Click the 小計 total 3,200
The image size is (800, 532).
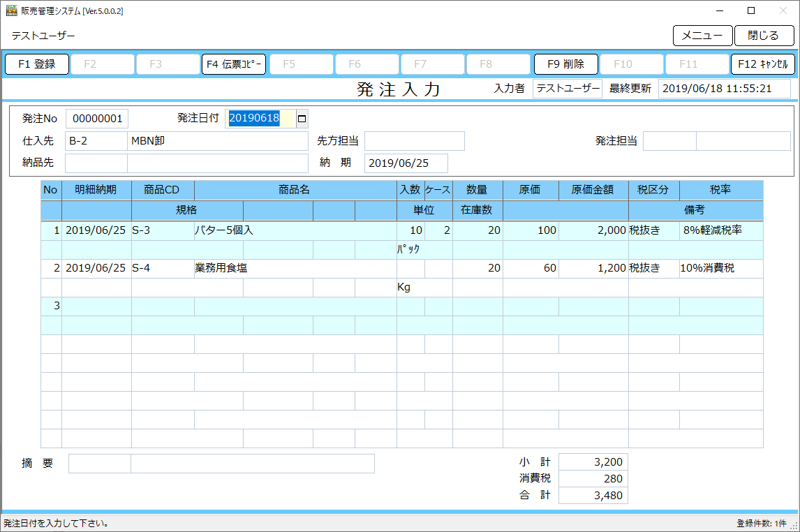(x=593, y=462)
